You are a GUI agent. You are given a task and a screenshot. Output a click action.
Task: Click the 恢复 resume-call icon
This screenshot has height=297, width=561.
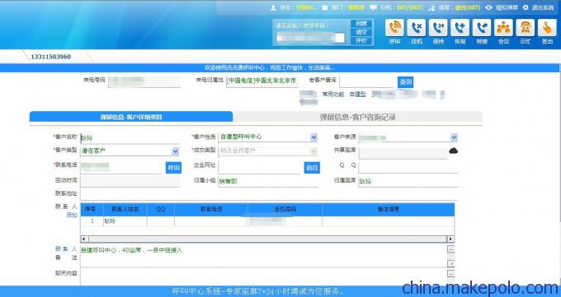[460, 27]
